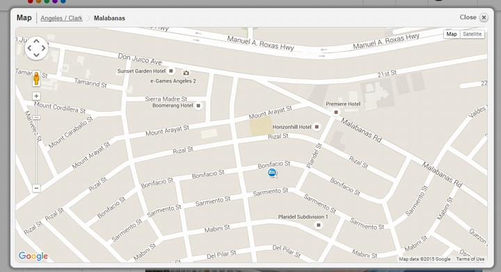Click the e-Games Angeles 2 camera icon
501x272 pixels.
tap(186, 73)
